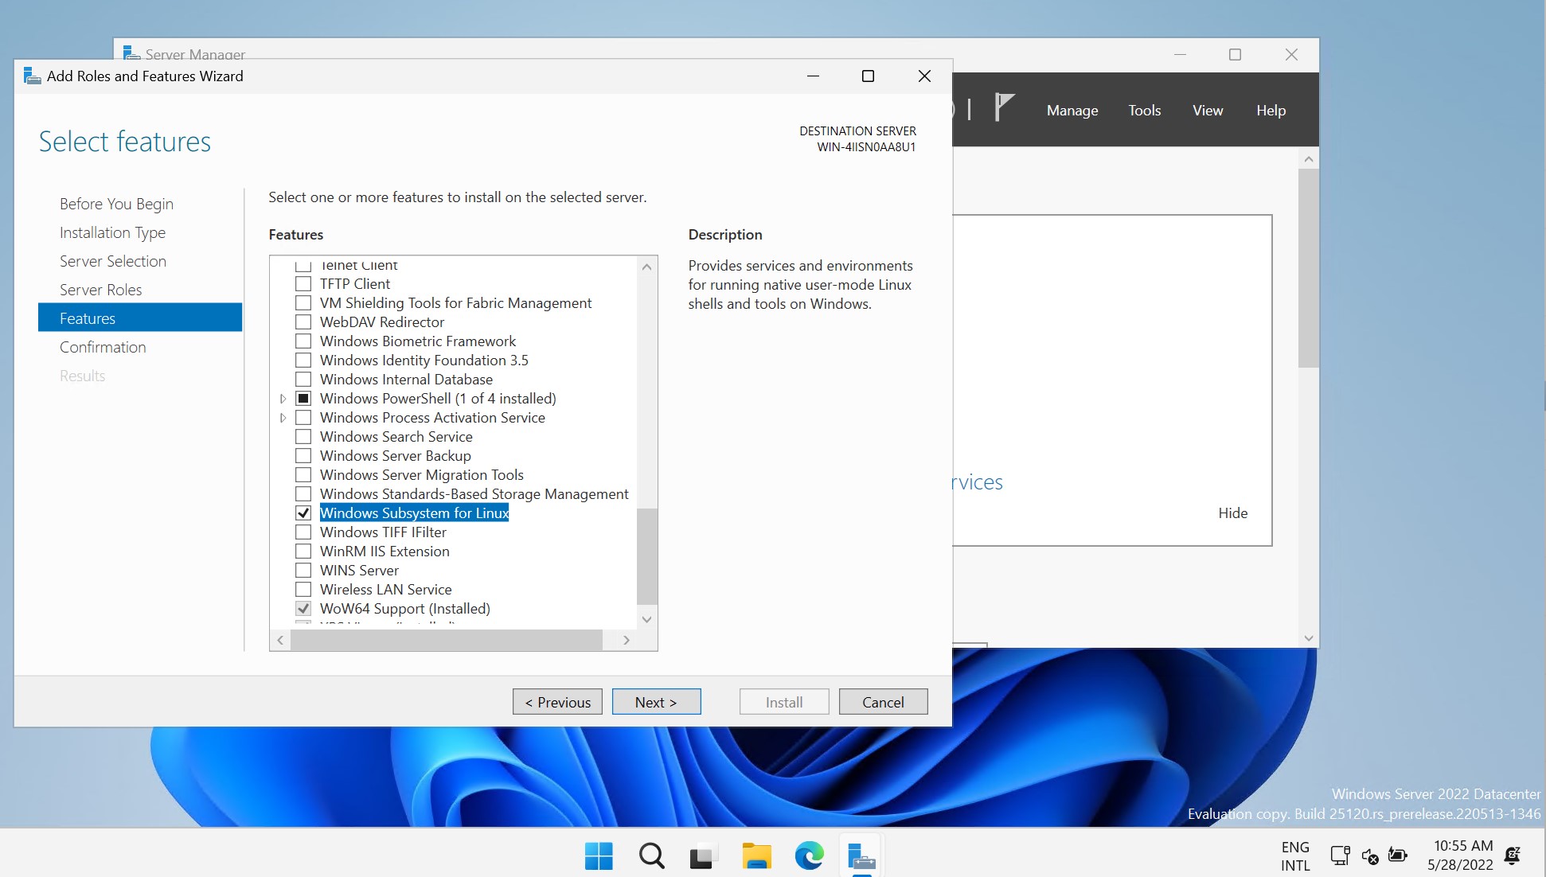Uncheck Windows Subsystem for Linux
The width and height of the screenshot is (1546, 877).
[x=303, y=513]
